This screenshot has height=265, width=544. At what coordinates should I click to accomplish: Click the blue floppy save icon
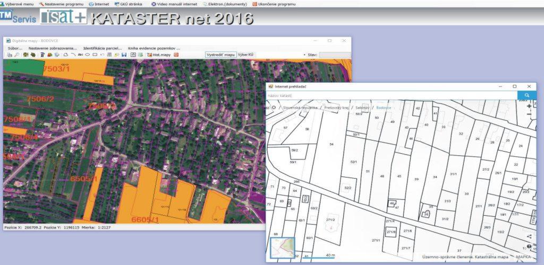[x=124, y=55]
